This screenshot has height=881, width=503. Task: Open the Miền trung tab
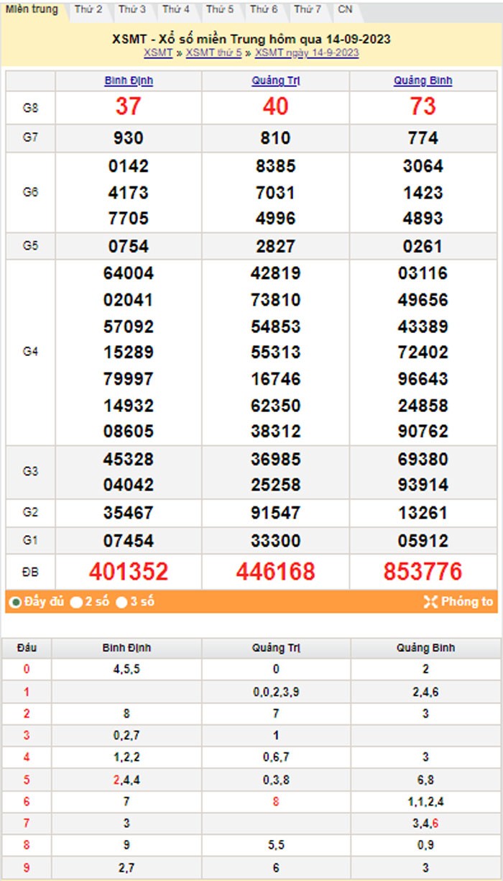point(32,10)
